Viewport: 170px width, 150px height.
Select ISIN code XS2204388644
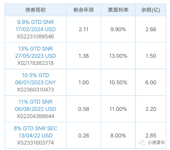36,116
